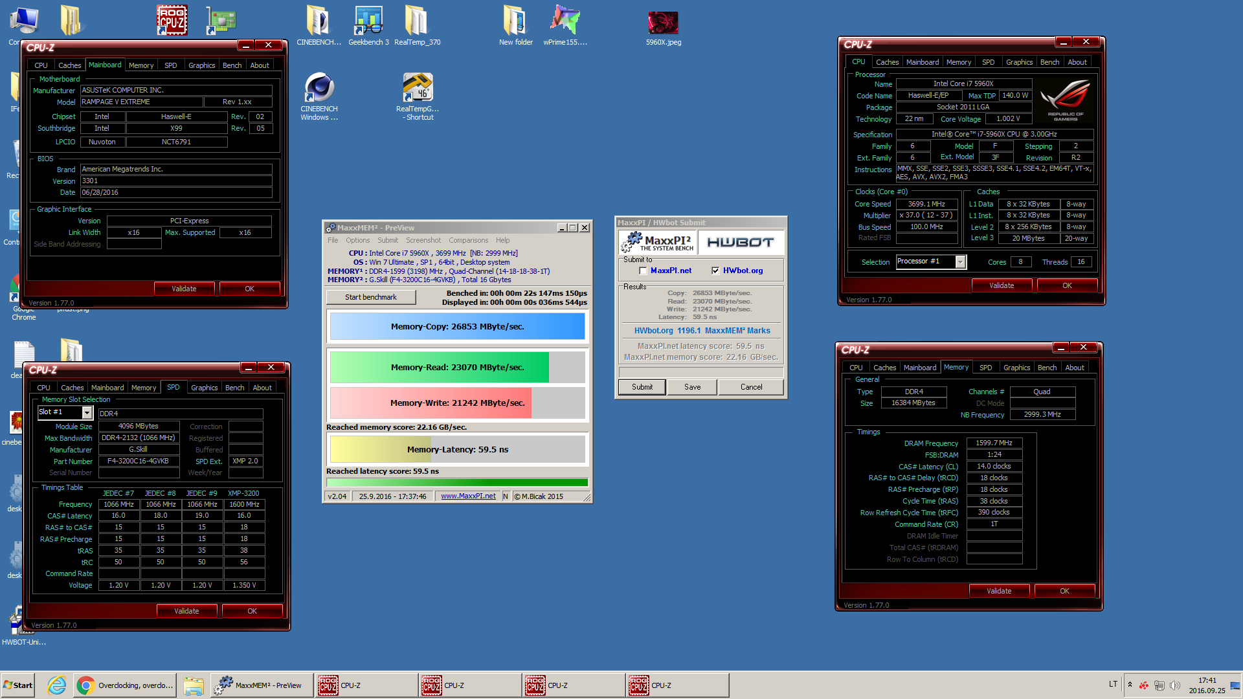Screen dimensions: 1243x699
Task: Open the second desktop folder icon
Action: point(71,20)
